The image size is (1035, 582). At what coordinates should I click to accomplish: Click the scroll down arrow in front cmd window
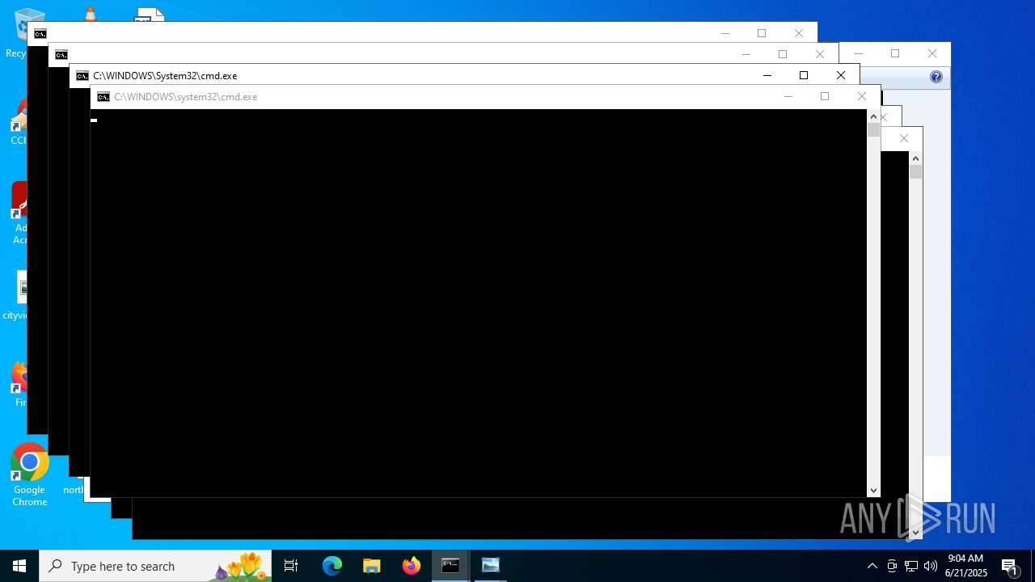click(x=873, y=491)
